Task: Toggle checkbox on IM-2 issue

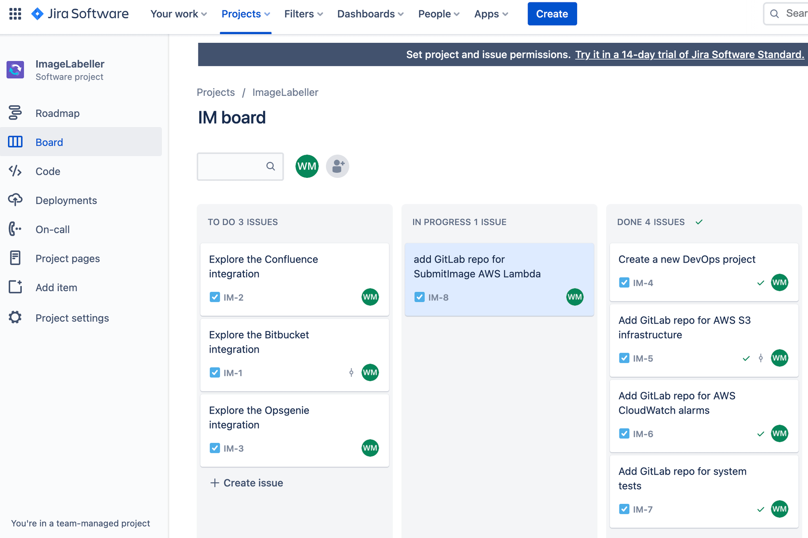Action: pyautogui.click(x=214, y=297)
